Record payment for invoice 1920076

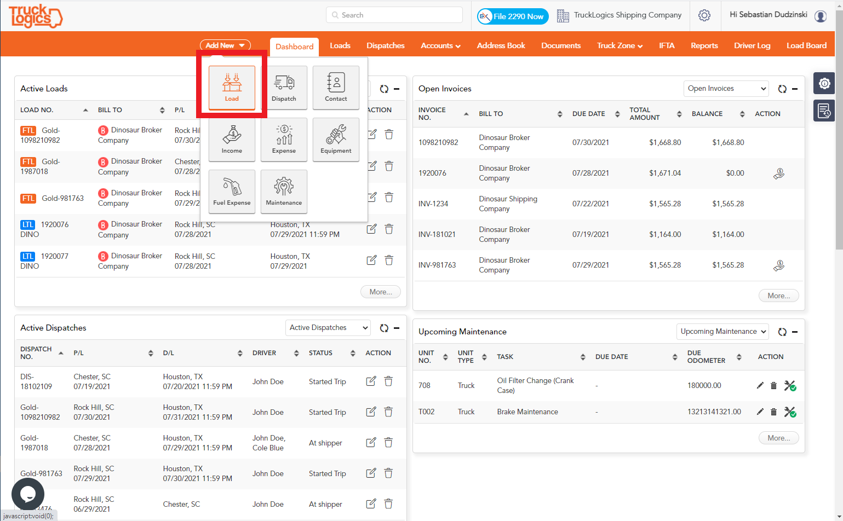pos(779,173)
